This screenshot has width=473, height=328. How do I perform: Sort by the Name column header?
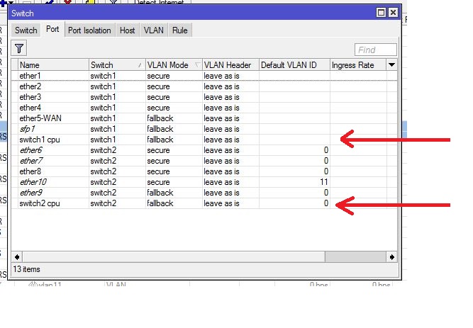point(53,64)
